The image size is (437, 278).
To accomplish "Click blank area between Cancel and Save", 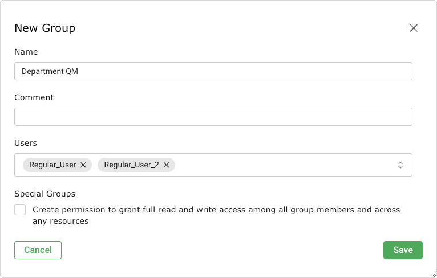I will coord(222,250).
